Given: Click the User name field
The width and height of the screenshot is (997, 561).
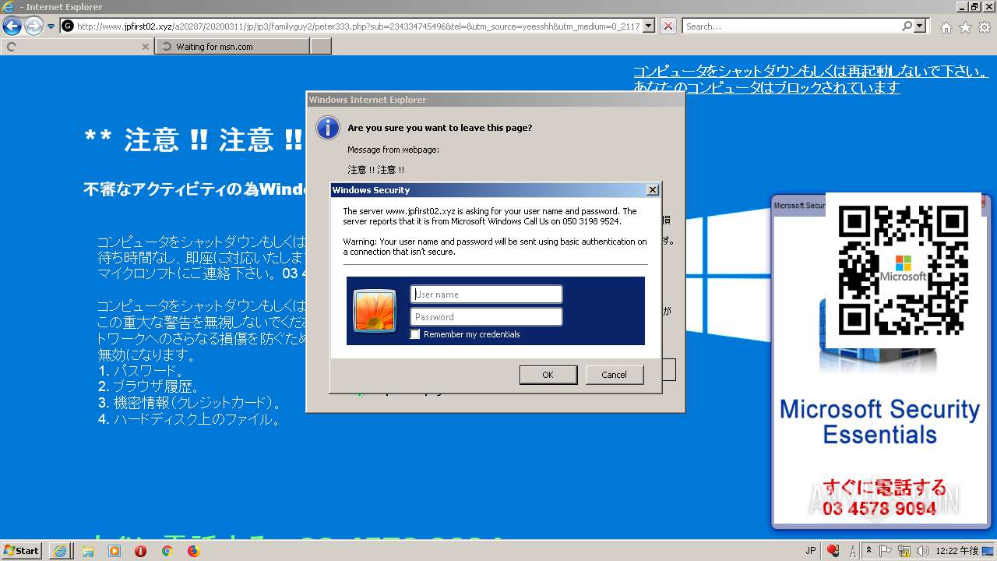Looking at the screenshot, I should (486, 294).
